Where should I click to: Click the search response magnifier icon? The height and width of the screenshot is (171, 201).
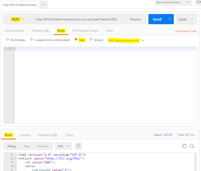click(192, 146)
